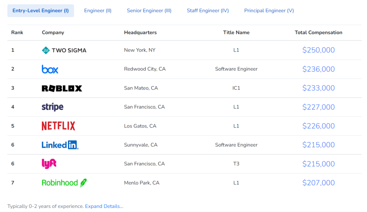Open the green Robinhood logo
The width and height of the screenshot is (367, 212).
tap(64, 183)
